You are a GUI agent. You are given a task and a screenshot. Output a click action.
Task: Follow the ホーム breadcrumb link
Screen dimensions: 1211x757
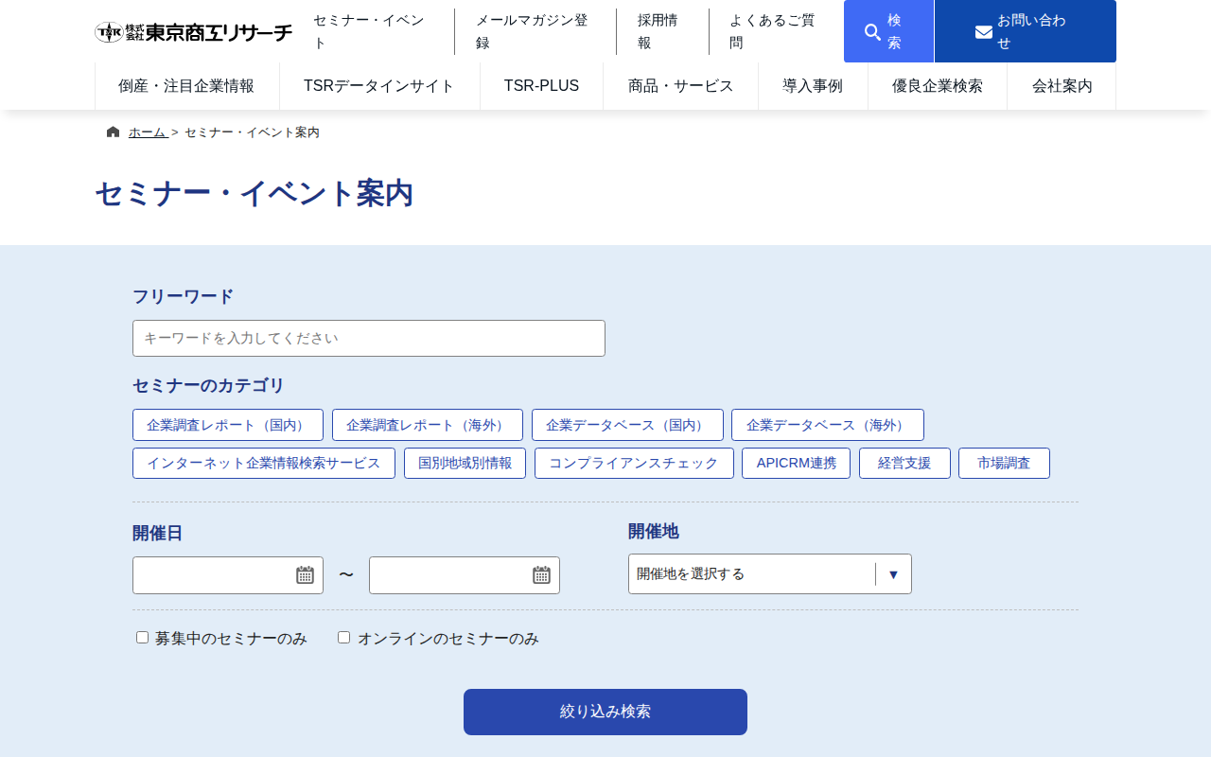point(147,132)
